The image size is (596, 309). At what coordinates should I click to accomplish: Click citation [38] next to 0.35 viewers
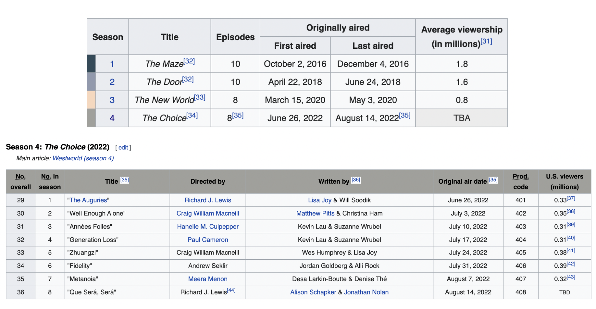(571, 211)
